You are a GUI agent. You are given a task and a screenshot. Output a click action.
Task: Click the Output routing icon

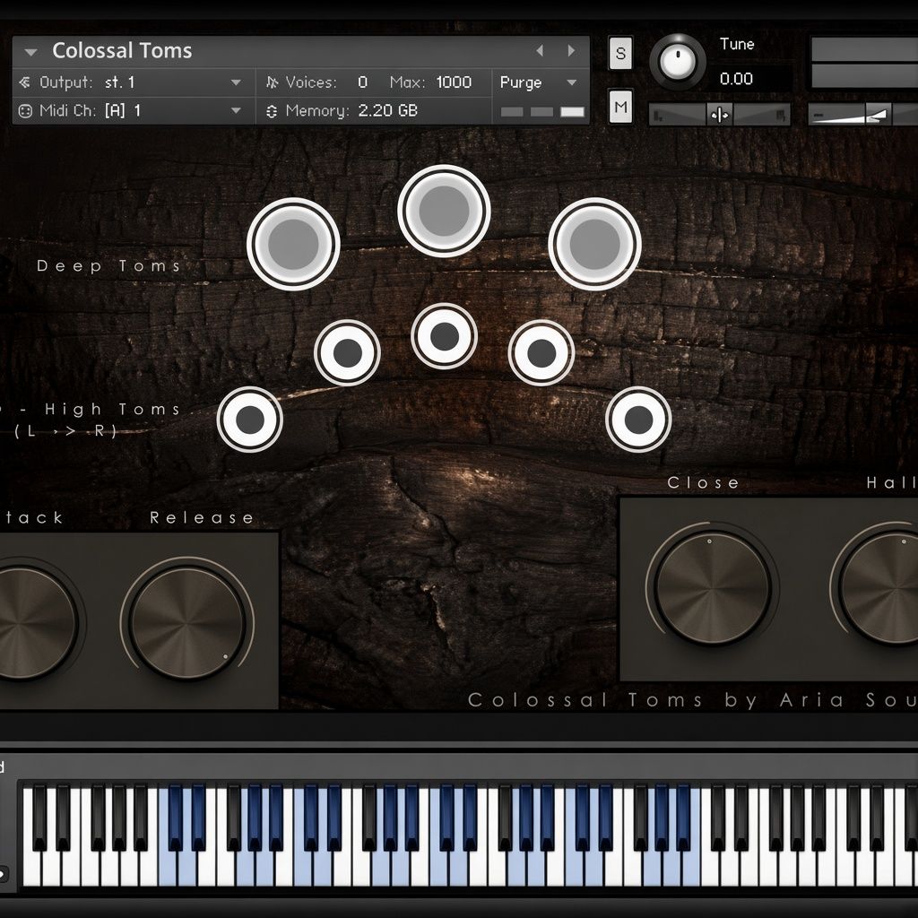coord(24,82)
